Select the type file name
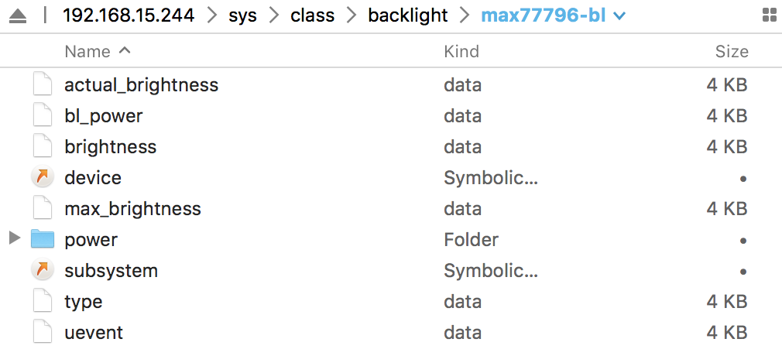The height and width of the screenshot is (356, 782). (x=84, y=302)
